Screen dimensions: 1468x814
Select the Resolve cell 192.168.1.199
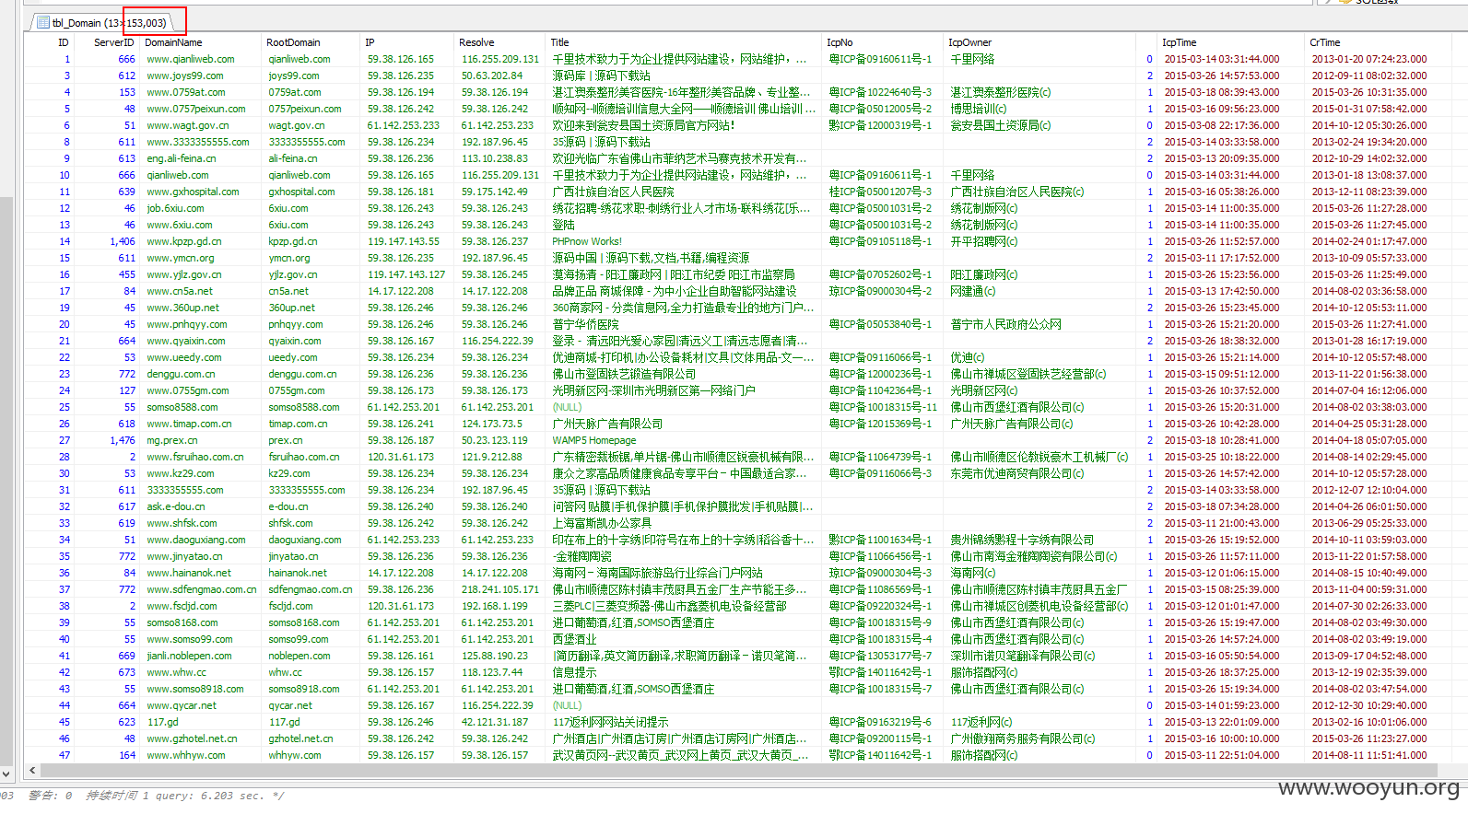click(495, 606)
